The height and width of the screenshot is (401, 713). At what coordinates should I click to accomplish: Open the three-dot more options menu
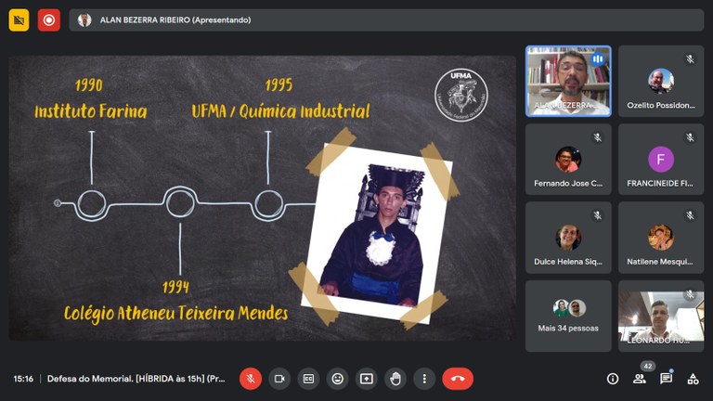pyautogui.click(x=424, y=379)
